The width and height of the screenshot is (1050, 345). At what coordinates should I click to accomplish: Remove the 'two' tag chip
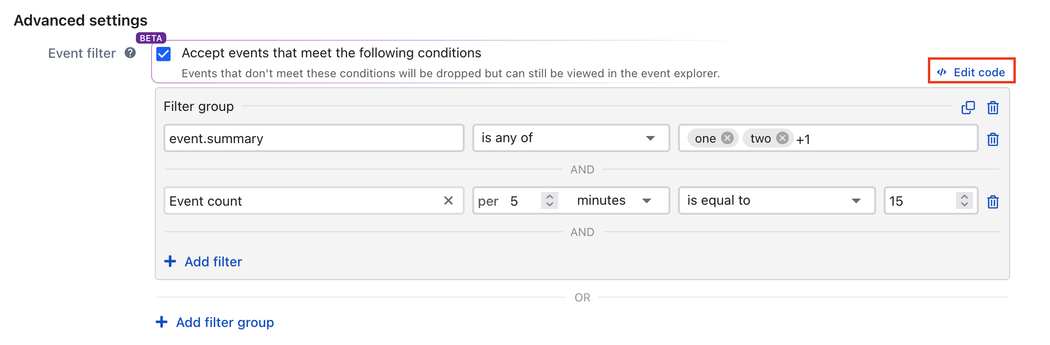tap(783, 138)
